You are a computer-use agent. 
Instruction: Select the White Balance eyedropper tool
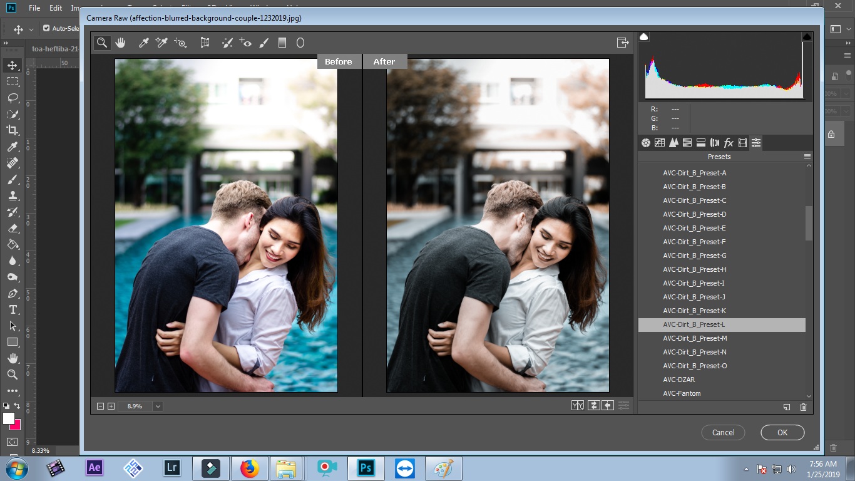click(143, 43)
